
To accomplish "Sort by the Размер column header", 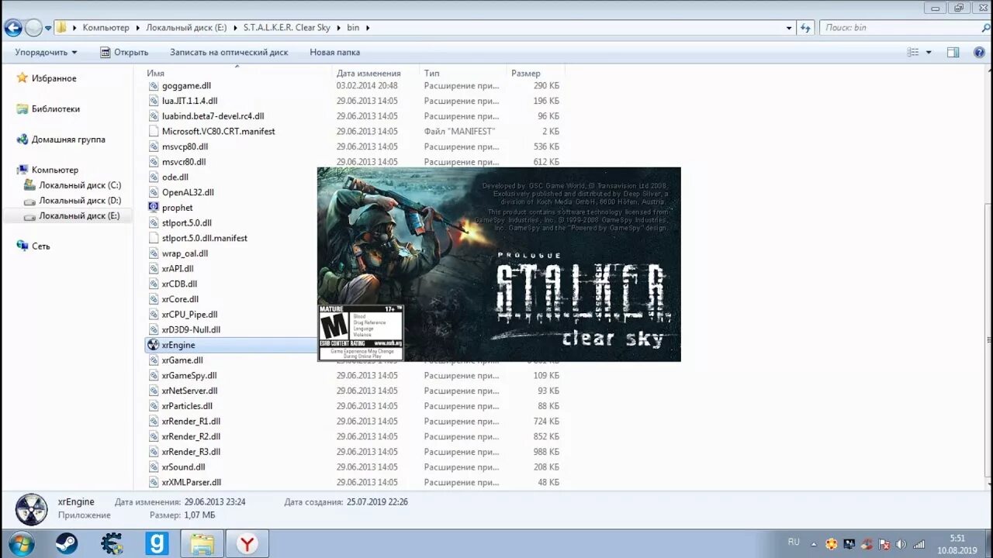I will tap(525, 73).
